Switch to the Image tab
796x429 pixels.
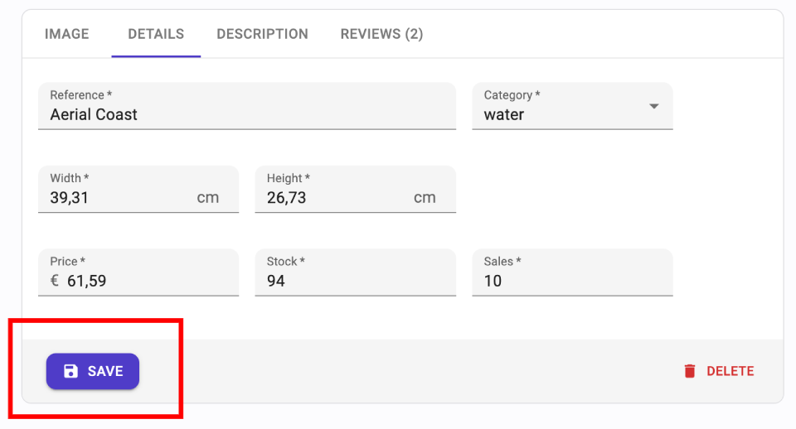[x=66, y=34]
